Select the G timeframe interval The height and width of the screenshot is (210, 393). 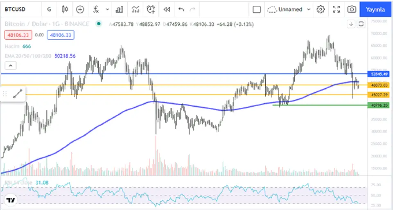(49, 9)
